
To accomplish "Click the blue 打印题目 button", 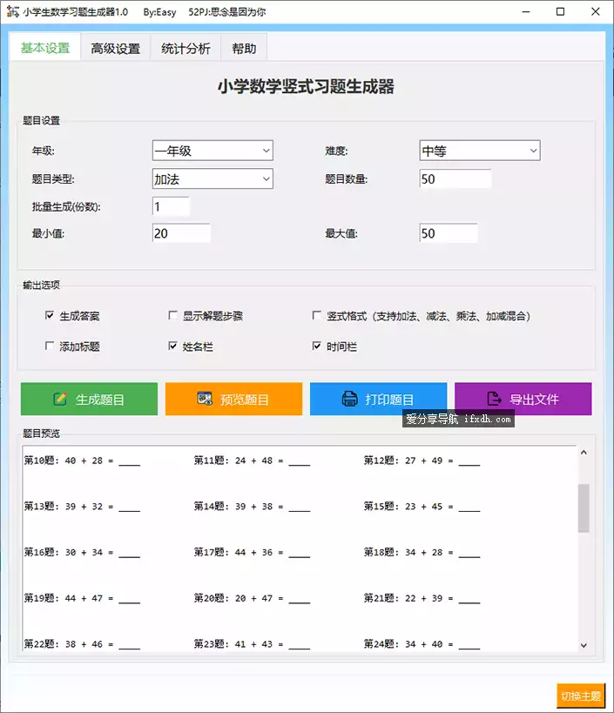I will pos(378,399).
